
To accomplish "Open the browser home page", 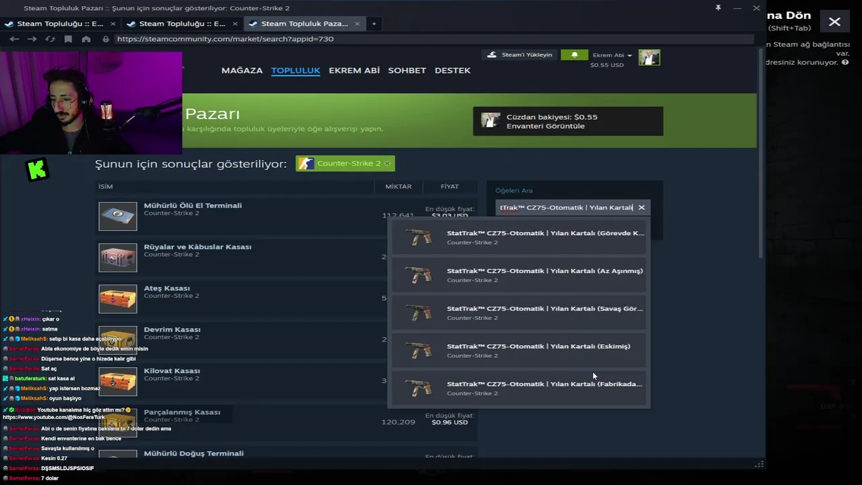I will click(x=86, y=39).
